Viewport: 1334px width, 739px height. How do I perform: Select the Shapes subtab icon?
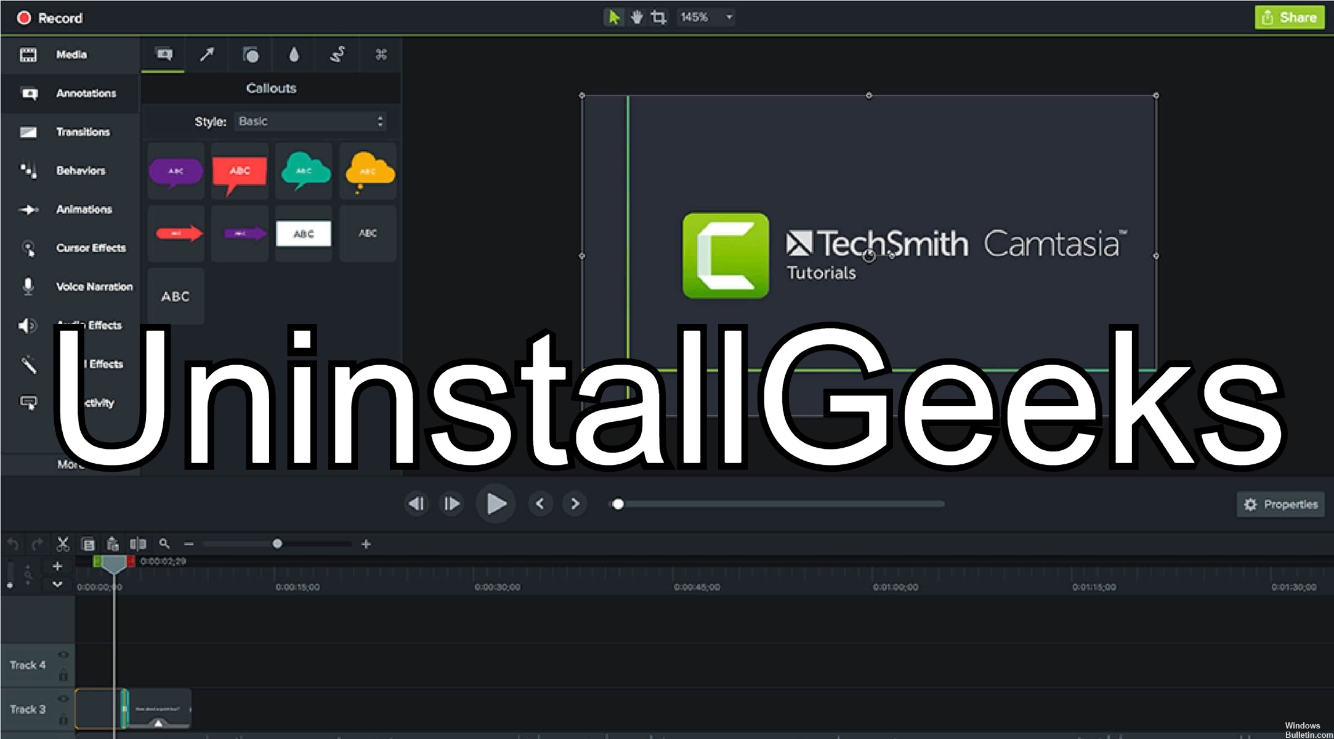pyautogui.click(x=250, y=55)
